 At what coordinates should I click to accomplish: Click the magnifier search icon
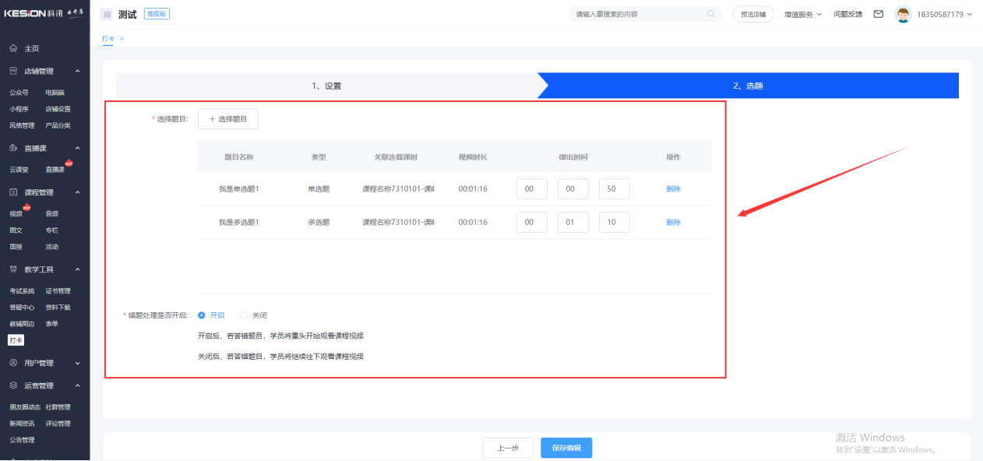click(x=710, y=14)
